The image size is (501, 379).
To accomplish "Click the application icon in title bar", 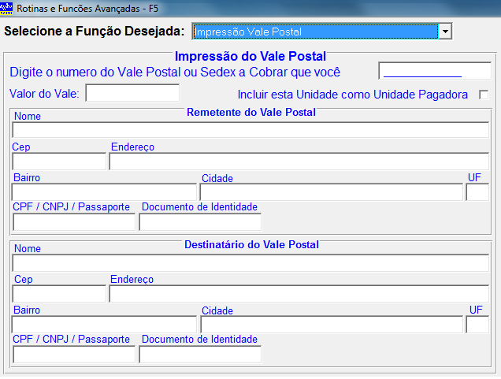I will 6,9.
